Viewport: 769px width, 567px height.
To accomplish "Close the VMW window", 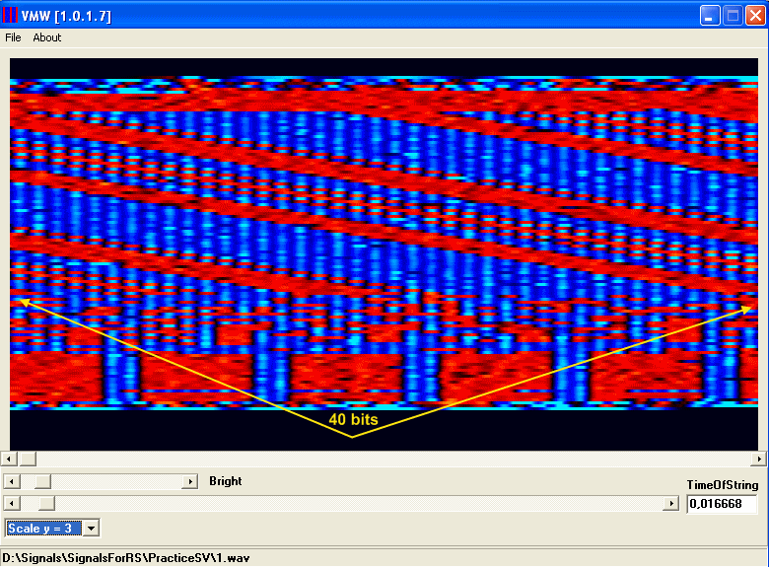I will (x=754, y=15).
